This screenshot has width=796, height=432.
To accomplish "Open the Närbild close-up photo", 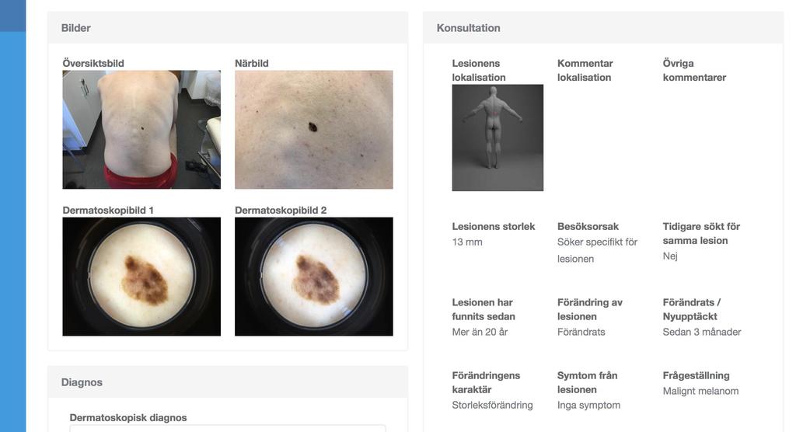I will pos(314,130).
